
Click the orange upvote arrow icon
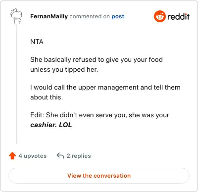[x=12, y=156]
